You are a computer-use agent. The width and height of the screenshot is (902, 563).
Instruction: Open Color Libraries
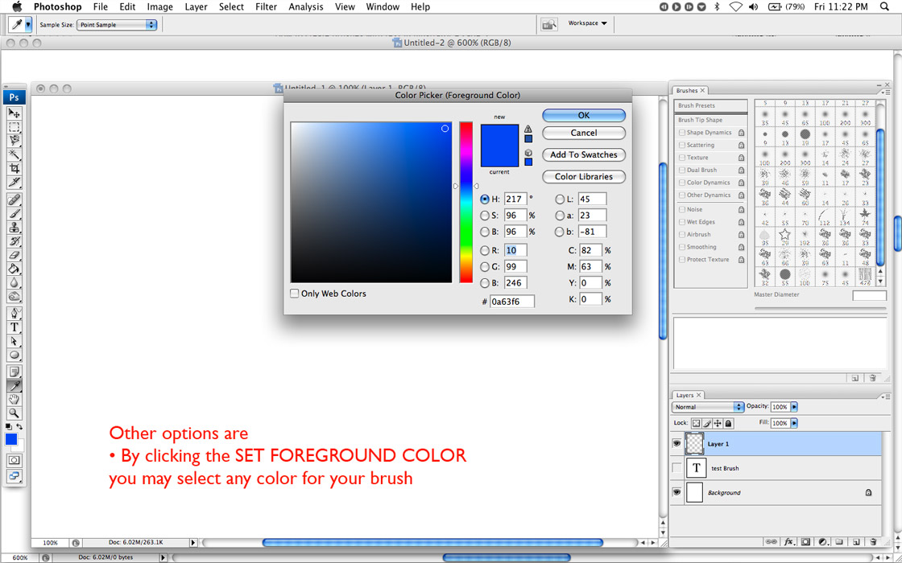584,176
